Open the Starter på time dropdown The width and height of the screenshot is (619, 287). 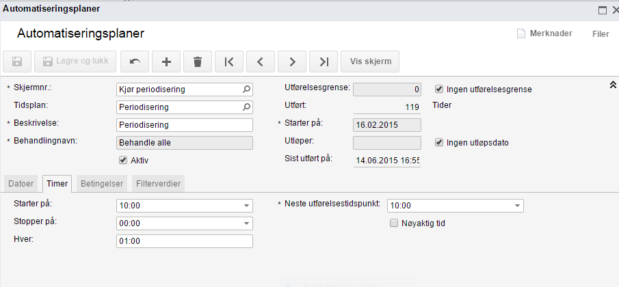click(x=246, y=206)
